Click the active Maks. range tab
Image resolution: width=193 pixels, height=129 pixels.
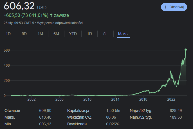coord(123,34)
